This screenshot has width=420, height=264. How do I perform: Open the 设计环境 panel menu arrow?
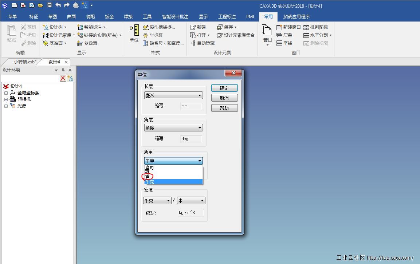(x=56, y=70)
